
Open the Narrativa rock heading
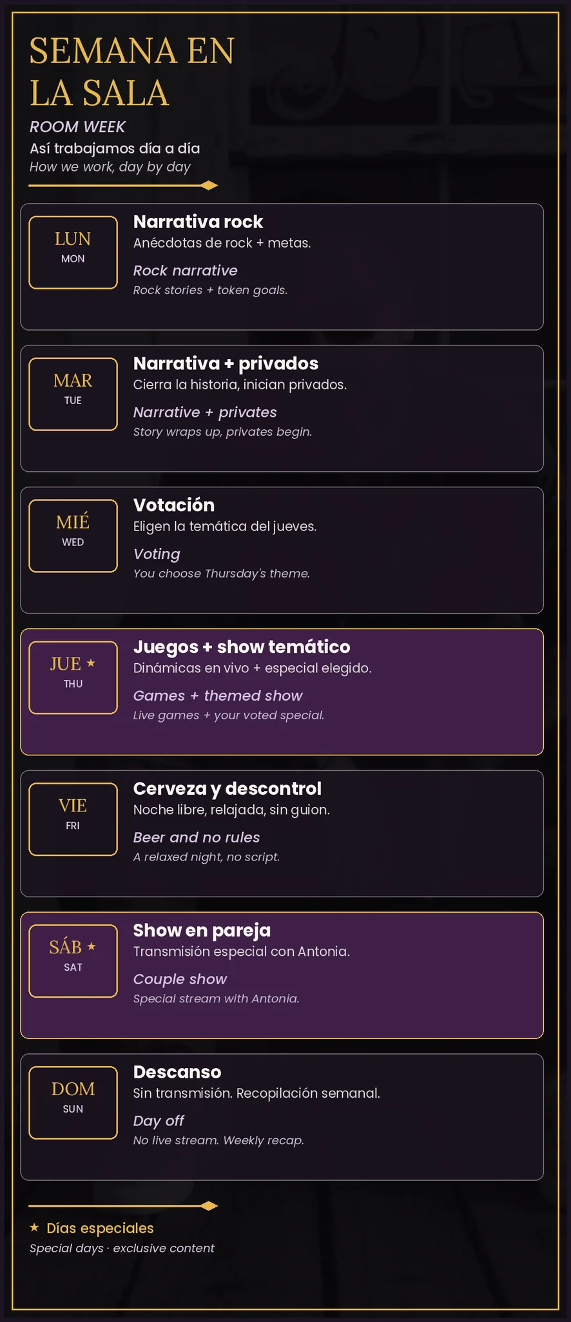click(x=198, y=222)
